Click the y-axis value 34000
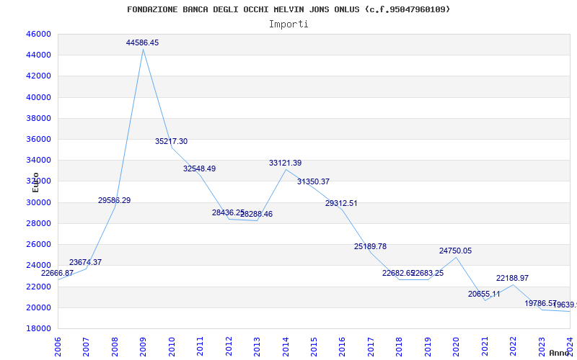Image resolution: width=577 pixels, height=360 pixels. click(x=38, y=160)
